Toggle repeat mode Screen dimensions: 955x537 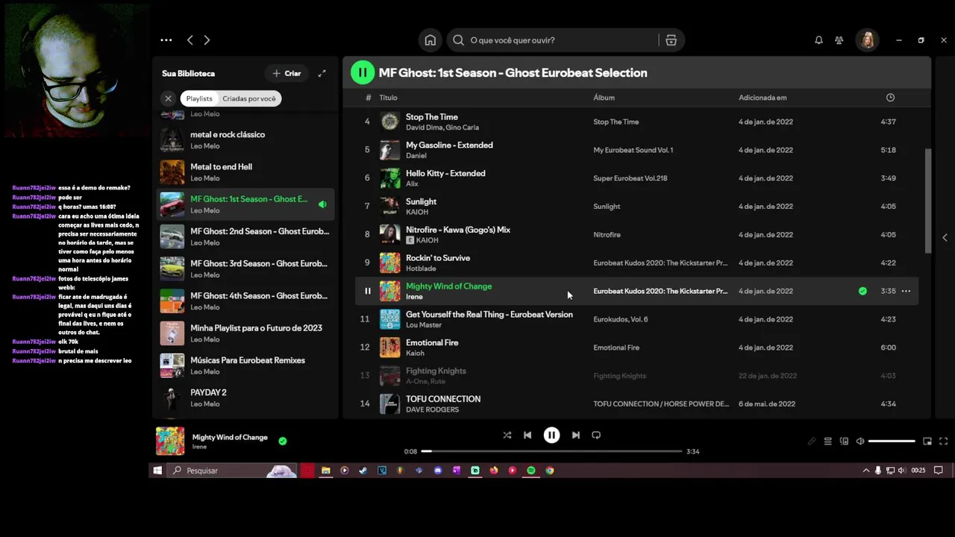tap(596, 435)
